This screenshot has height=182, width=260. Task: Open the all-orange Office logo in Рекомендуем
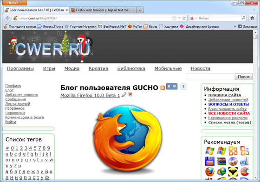click(x=233, y=151)
